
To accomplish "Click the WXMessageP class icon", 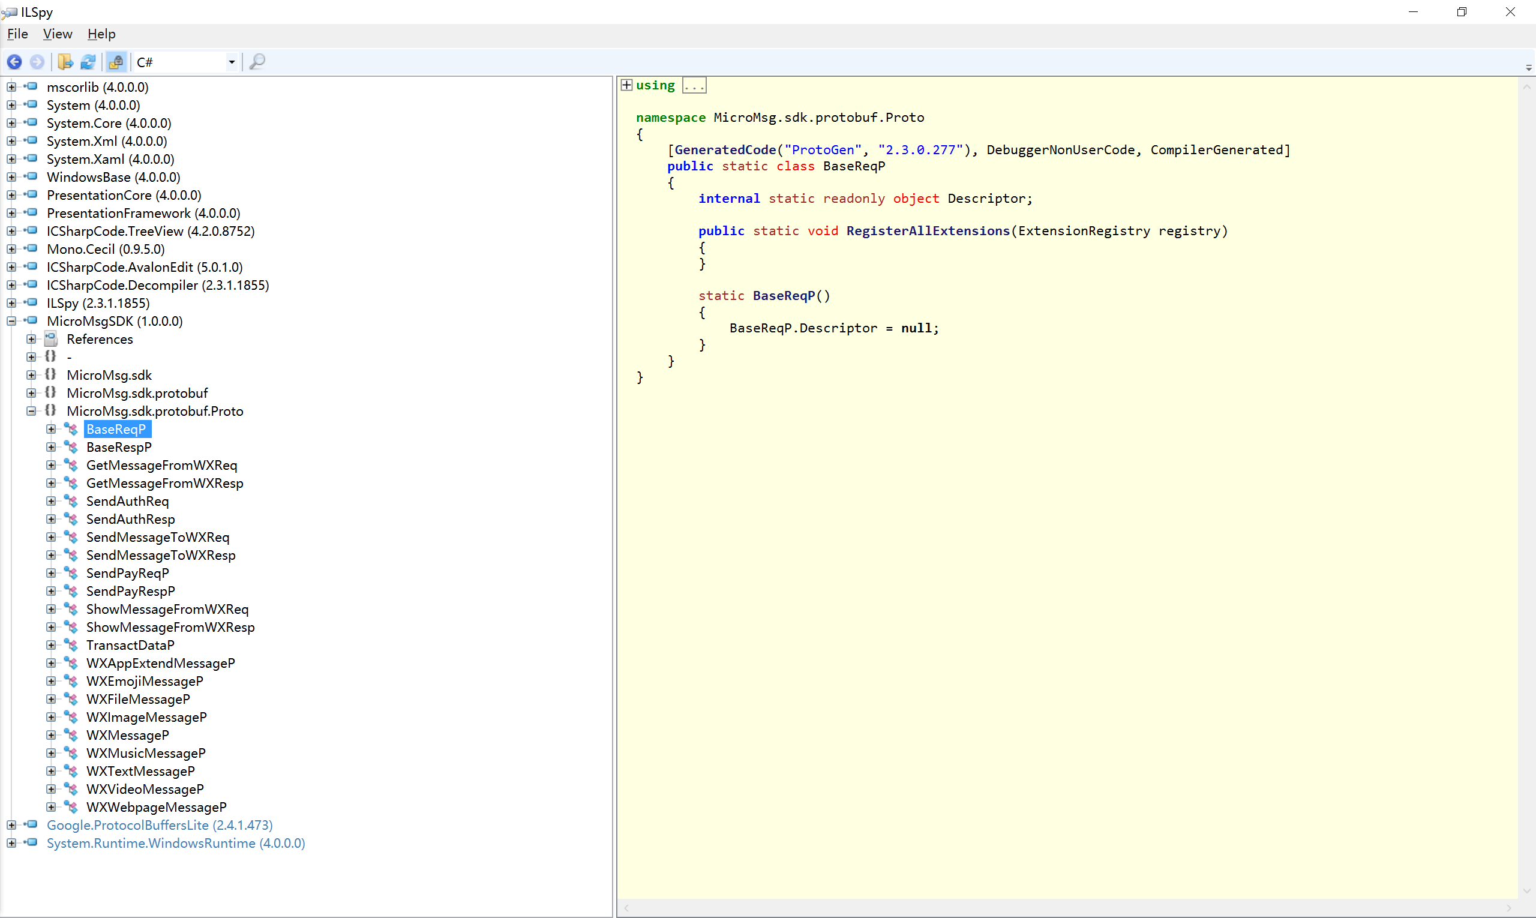I will click(x=71, y=735).
